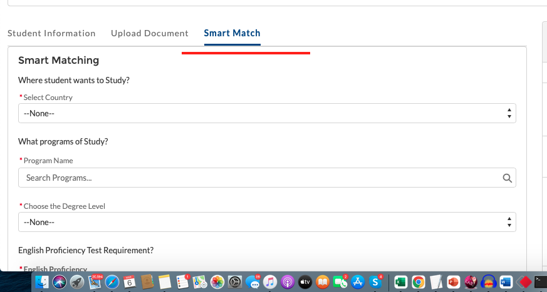Open Calendar showing MAR 6
The height and width of the screenshot is (292, 547).
click(130, 282)
